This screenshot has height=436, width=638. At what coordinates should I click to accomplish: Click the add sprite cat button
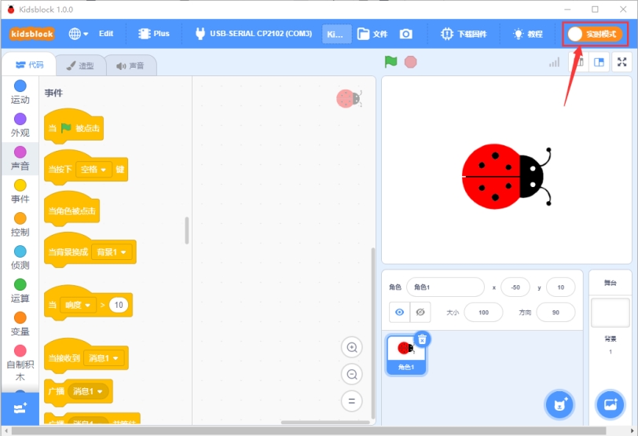pos(560,405)
